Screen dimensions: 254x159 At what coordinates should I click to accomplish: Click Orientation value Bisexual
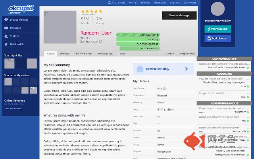162,95
